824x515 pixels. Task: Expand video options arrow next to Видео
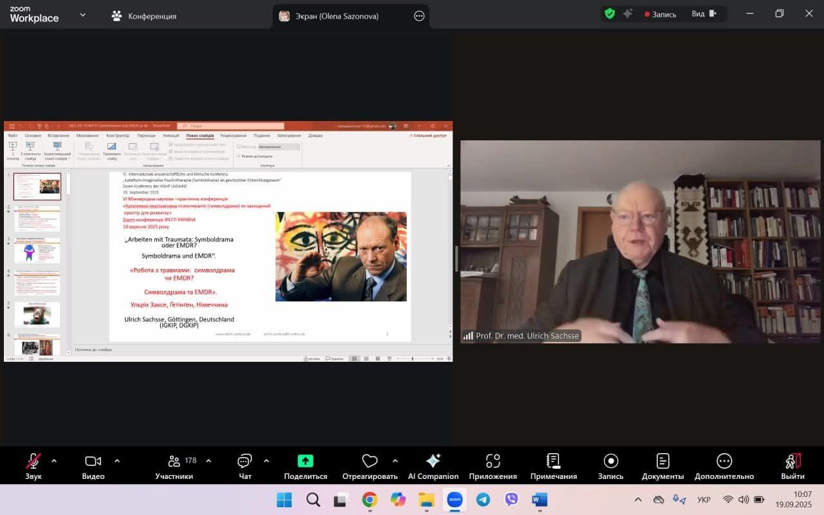[x=117, y=461]
